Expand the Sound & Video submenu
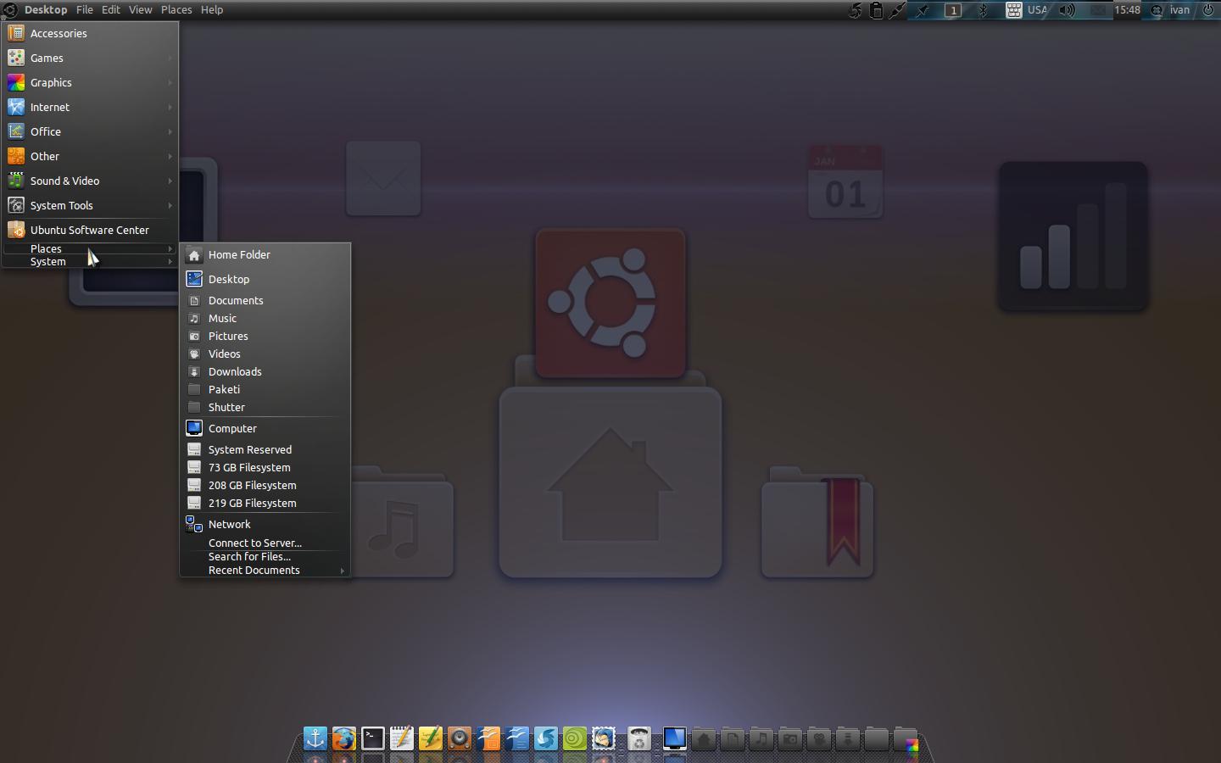Screen dimensions: 1221x763 tap(90, 181)
